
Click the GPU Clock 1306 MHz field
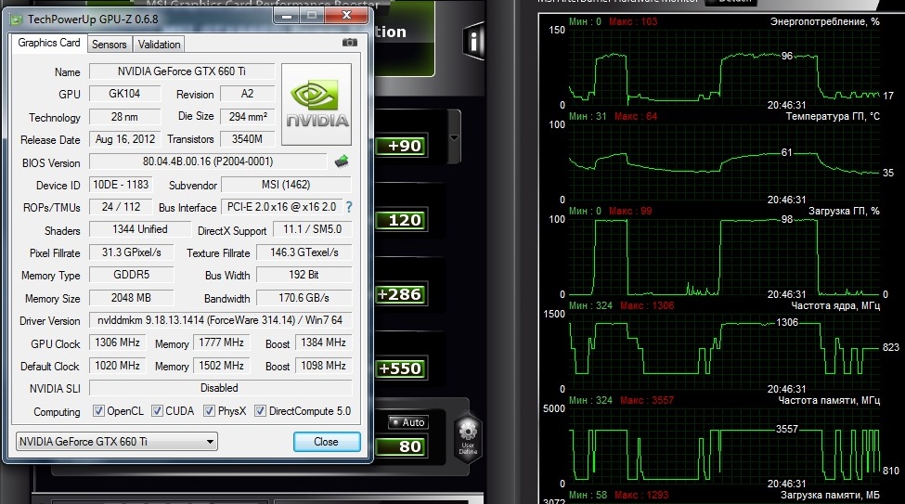(x=118, y=342)
